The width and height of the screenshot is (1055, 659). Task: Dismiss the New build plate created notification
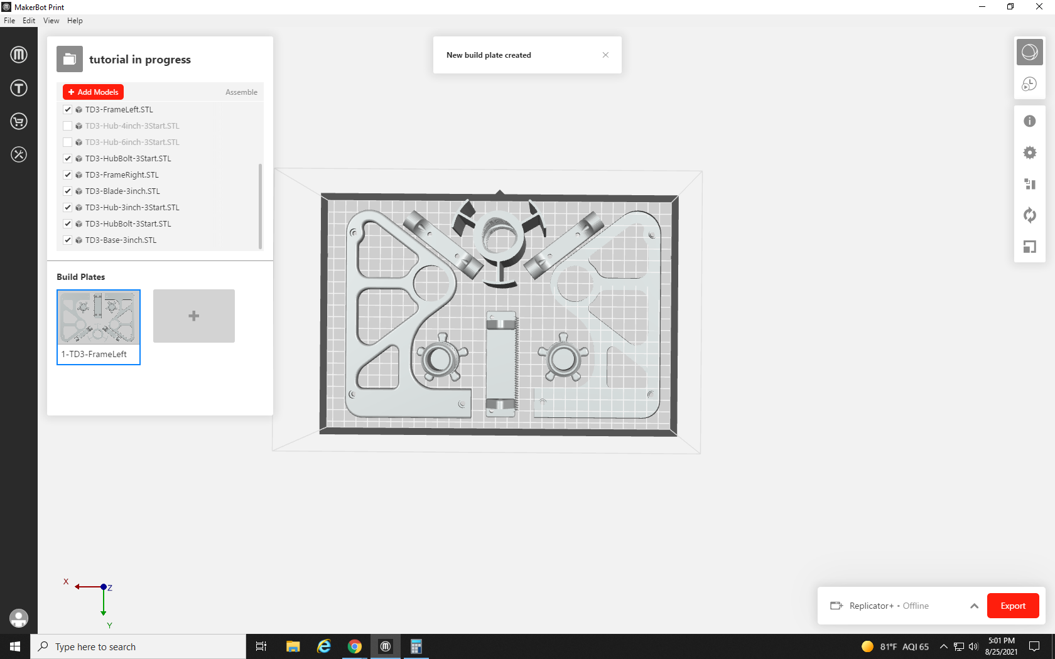(x=605, y=55)
